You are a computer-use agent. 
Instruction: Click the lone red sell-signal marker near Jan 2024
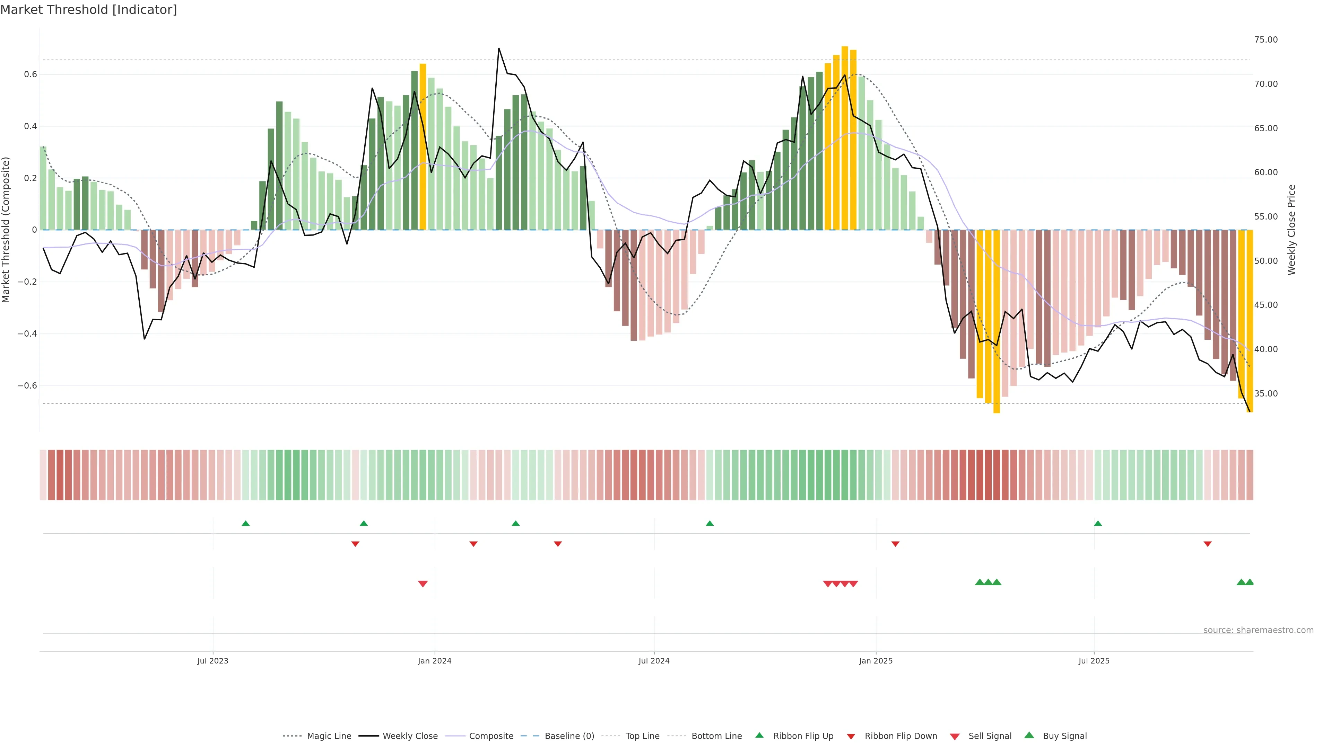tap(423, 584)
